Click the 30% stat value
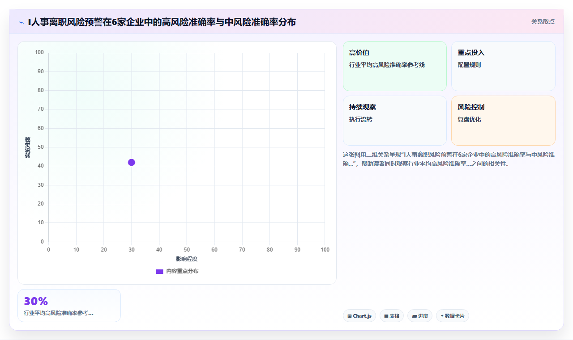The height and width of the screenshot is (340, 573). tap(36, 301)
